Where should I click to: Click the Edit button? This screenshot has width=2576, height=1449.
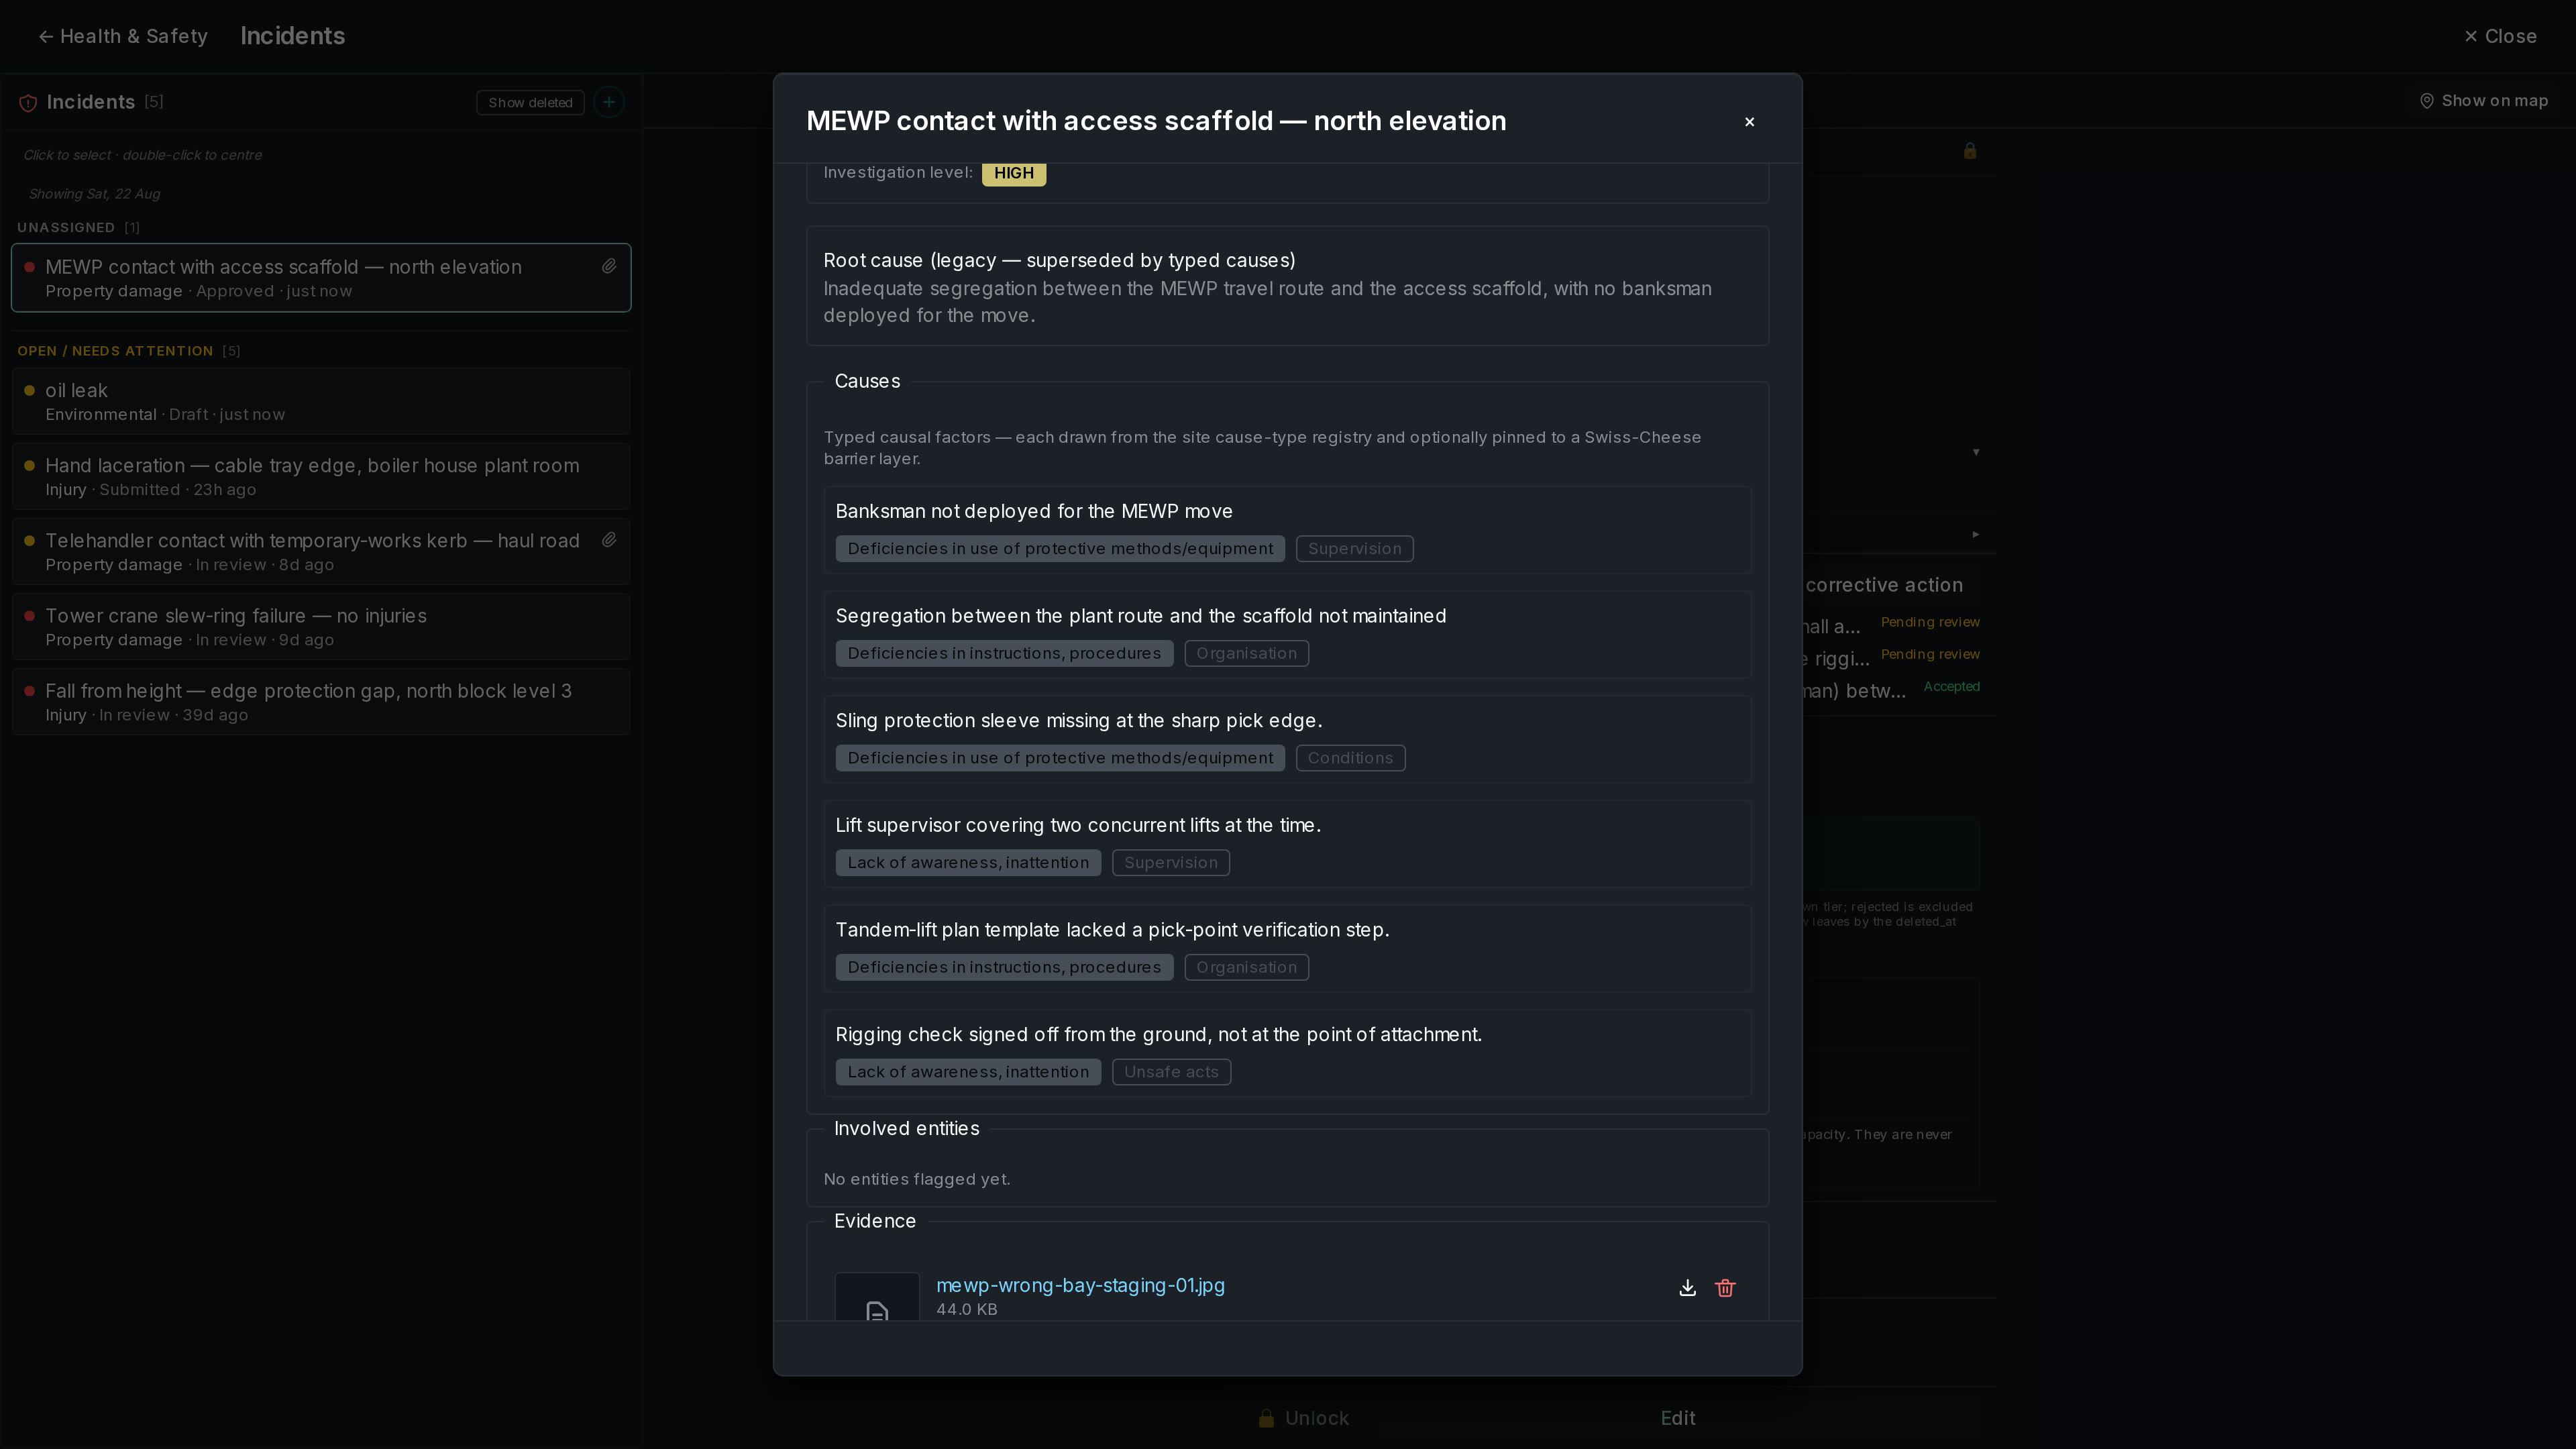(1678, 1418)
